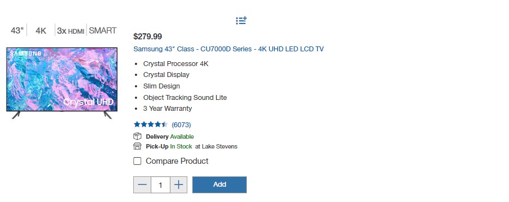This screenshot has height=202, width=509.
Task: Click the add-to-list icon above the price
Action: pos(241,21)
